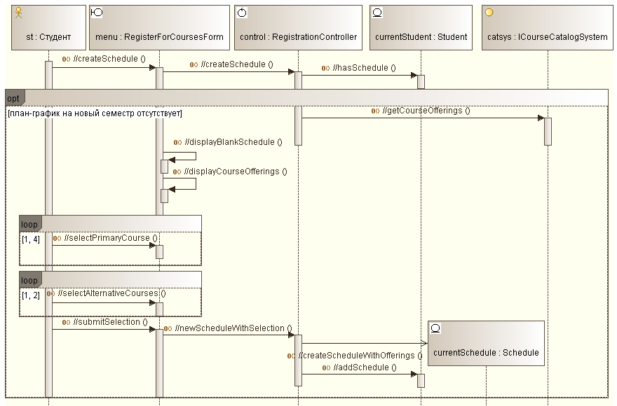Select the st : Студент lifeline box
The width and height of the screenshot is (617, 406).
click(x=48, y=27)
